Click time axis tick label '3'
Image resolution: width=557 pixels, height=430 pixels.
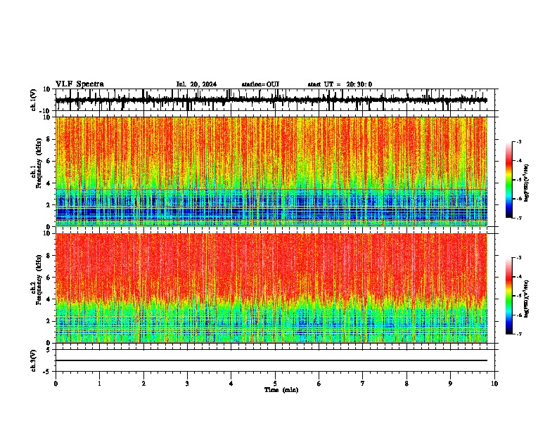coord(187,384)
